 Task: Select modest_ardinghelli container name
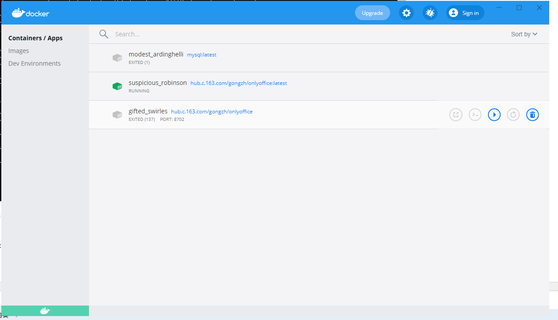(156, 54)
